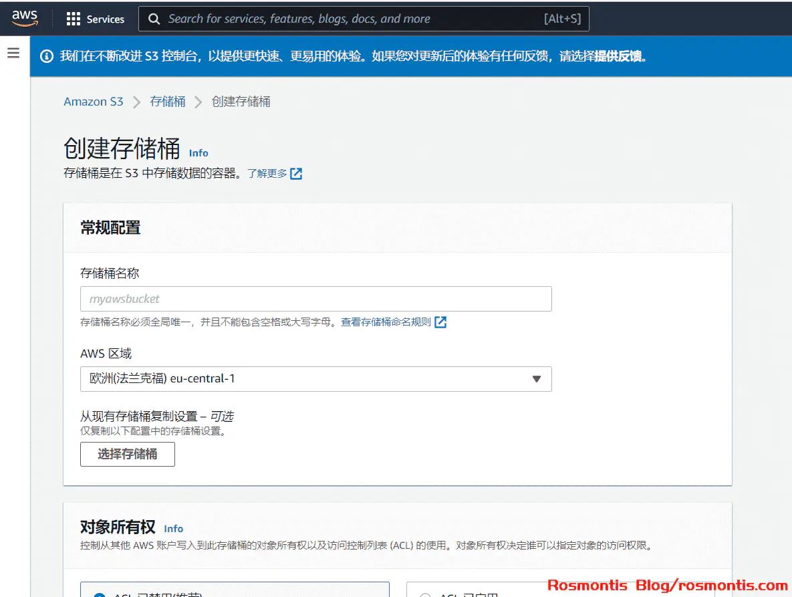Click external-link icon after 了解更多
Image resolution: width=792 pixels, height=597 pixels.
(x=296, y=174)
